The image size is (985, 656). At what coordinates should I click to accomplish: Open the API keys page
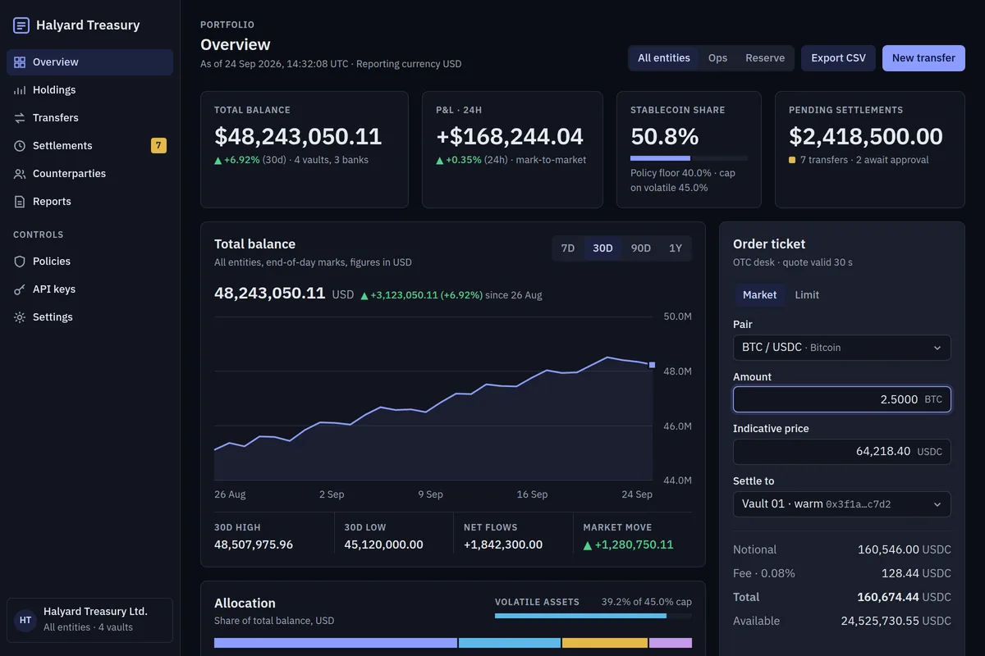90,289
